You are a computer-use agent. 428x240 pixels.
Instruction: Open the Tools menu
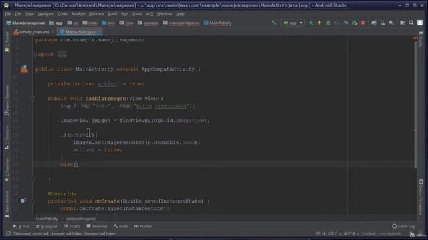coord(137,14)
